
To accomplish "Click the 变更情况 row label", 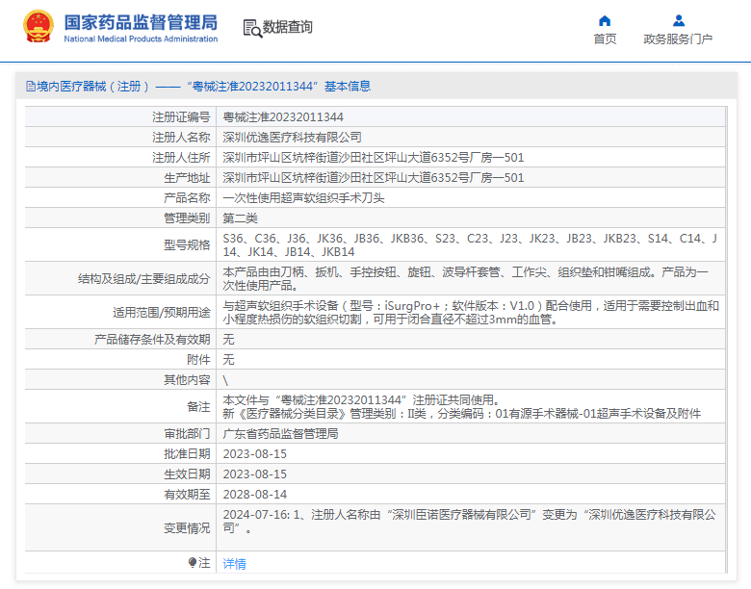I will pos(187,527).
